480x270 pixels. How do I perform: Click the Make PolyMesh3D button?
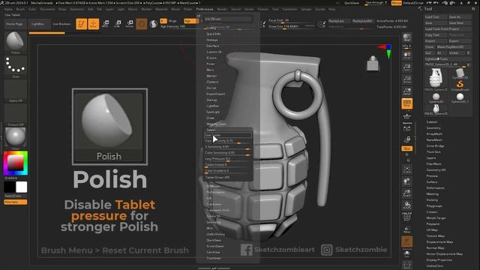(x=453, y=46)
